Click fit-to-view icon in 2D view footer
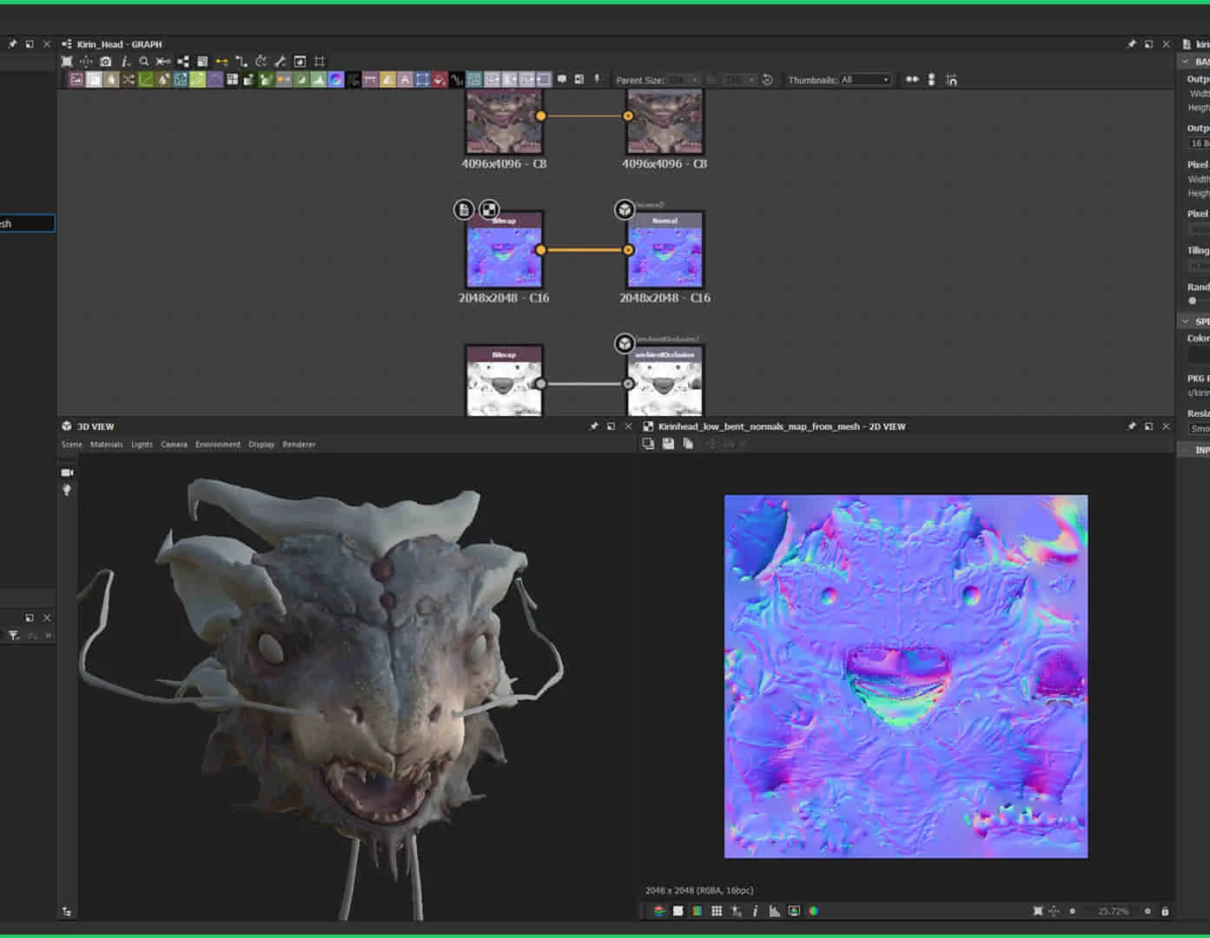Image resolution: width=1210 pixels, height=938 pixels. click(1038, 911)
